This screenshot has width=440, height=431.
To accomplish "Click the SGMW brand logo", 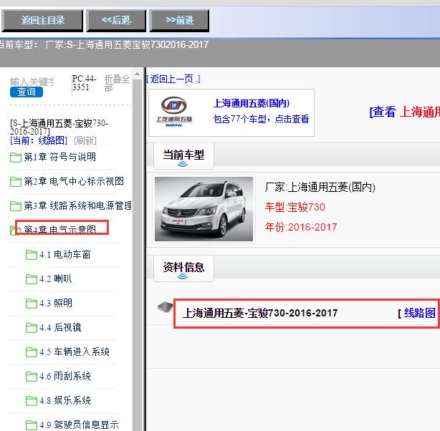I will [174, 112].
